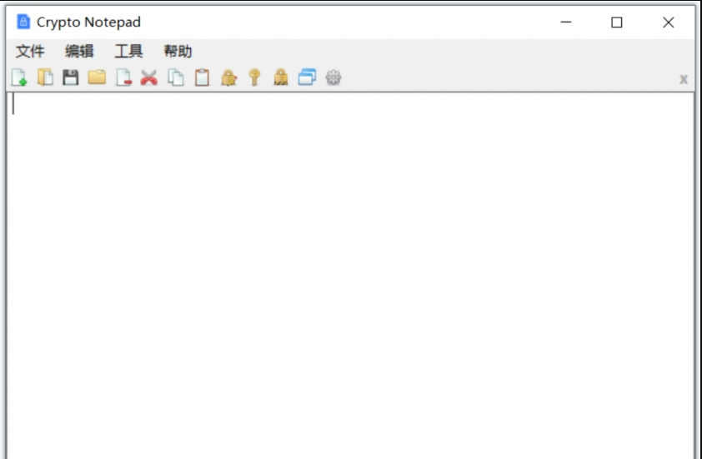Open the 帮助 menu

(x=178, y=51)
